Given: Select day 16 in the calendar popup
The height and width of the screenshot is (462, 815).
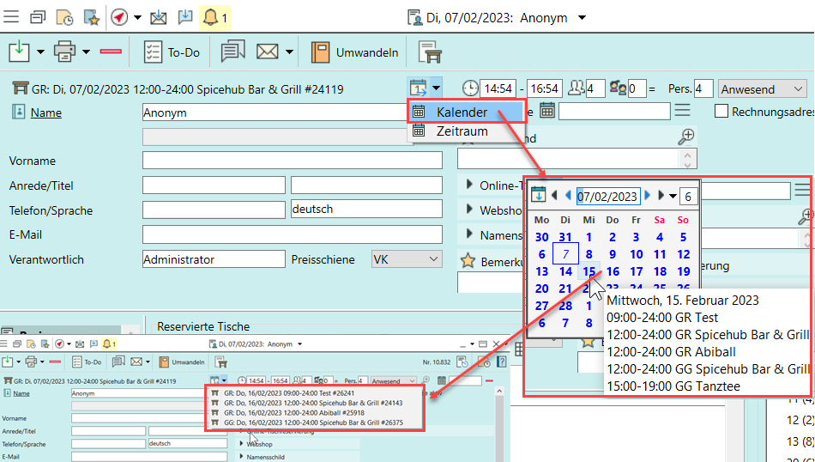Looking at the screenshot, I should point(613,271).
